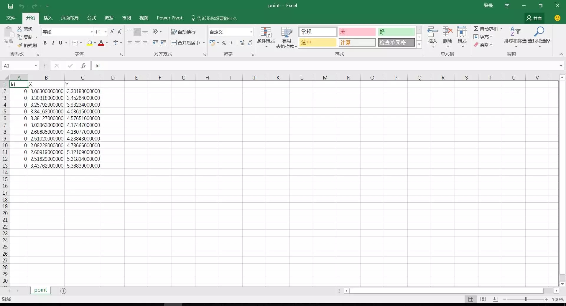The image size is (566, 306).
Task: Toggle align text right
Action: [145, 43]
